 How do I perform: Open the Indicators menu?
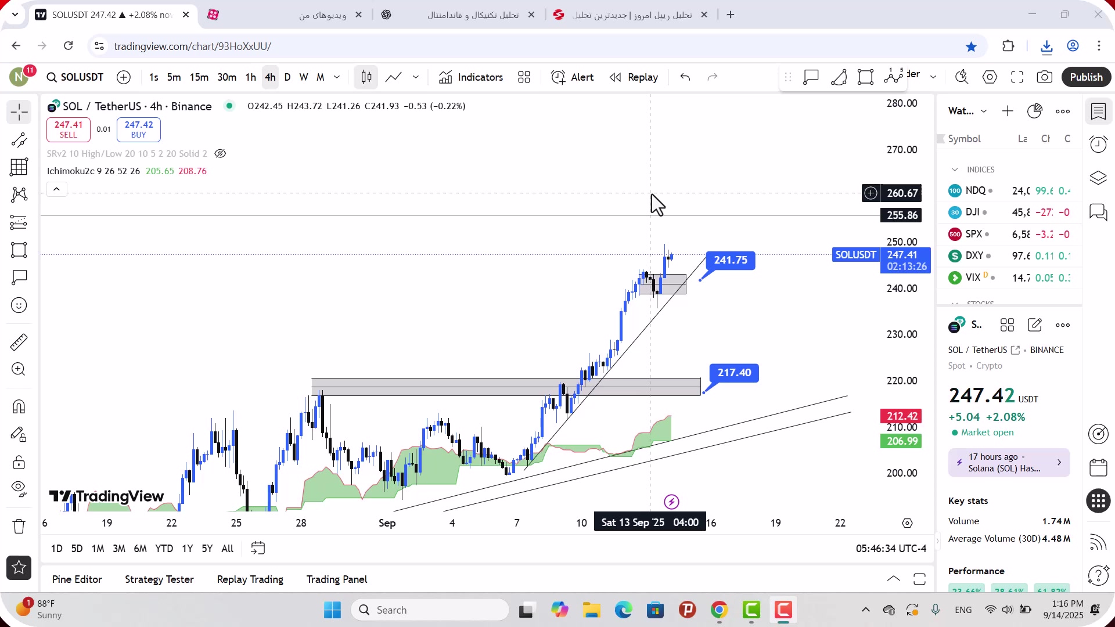[x=471, y=77]
